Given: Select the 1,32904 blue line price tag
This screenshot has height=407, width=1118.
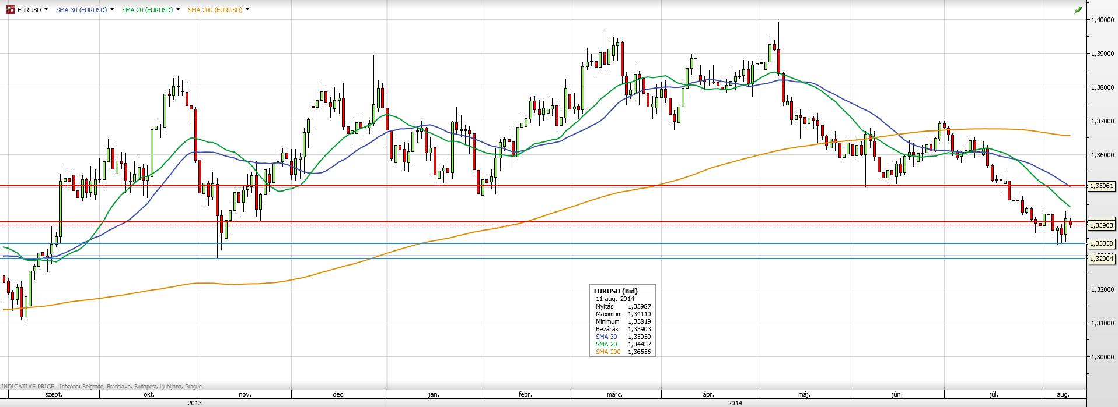Looking at the screenshot, I should 1101,259.
